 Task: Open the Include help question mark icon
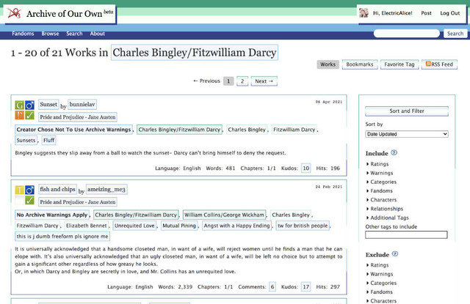click(394, 153)
